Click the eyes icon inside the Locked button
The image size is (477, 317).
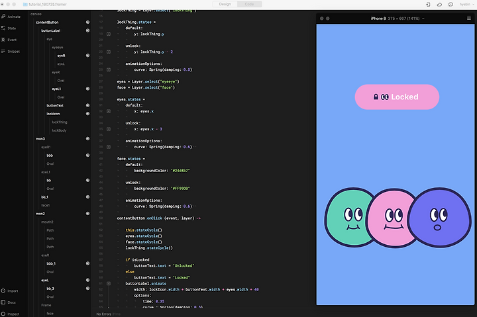(385, 97)
